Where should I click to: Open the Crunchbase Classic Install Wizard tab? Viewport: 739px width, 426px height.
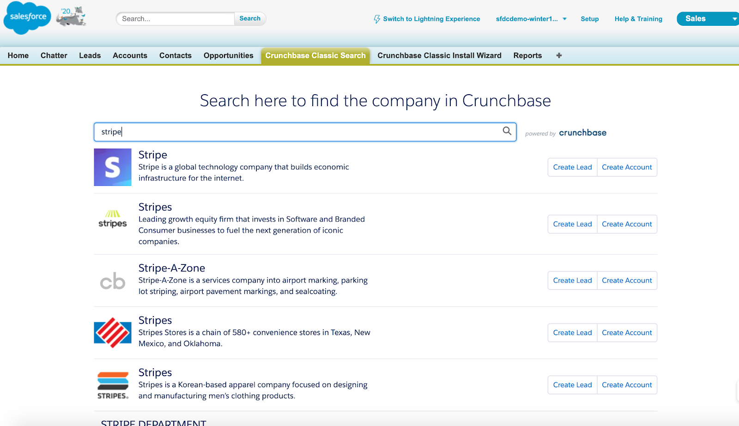(439, 55)
